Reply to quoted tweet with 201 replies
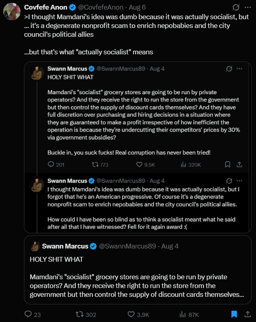The image size is (256, 322). (56, 165)
